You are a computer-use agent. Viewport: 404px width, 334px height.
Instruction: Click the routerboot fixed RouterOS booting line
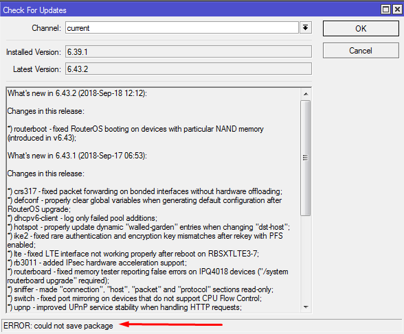pyautogui.click(x=135, y=133)
